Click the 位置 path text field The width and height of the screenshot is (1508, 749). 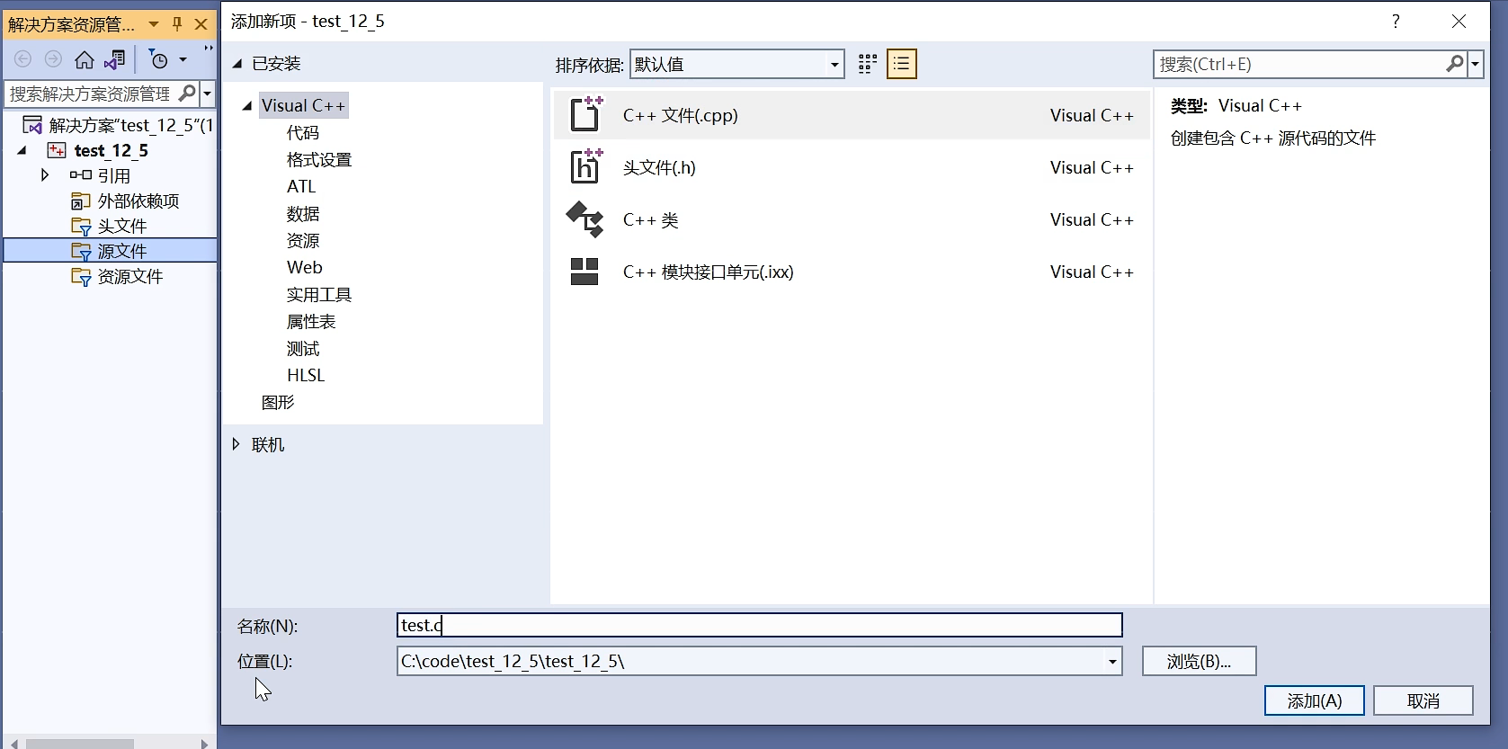point(750,661)
